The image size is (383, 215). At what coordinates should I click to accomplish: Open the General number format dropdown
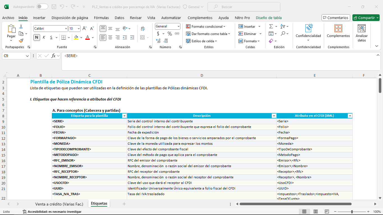pos(178,26)
